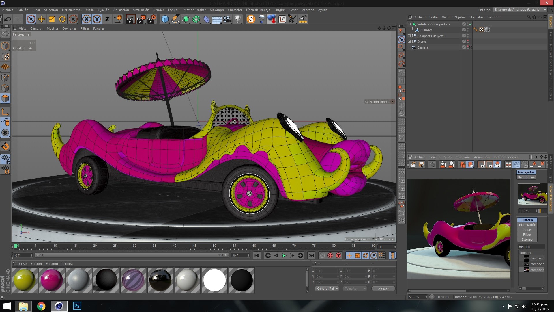Open the Spline pen tool
This screenshot has width=554, height=312.
coord(175,19)
